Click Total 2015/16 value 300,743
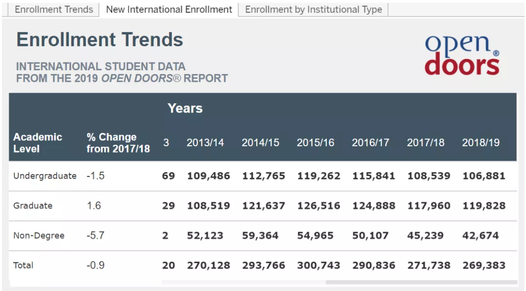 pyautogui.click(x=319, y=265)
